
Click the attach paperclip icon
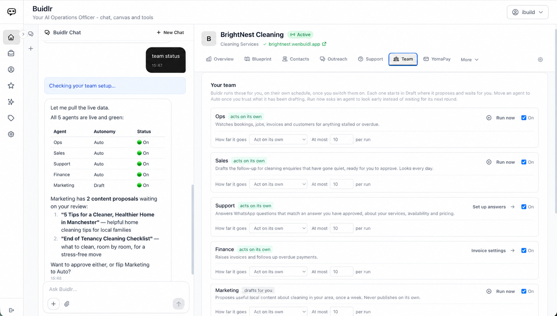coord(67,304)
